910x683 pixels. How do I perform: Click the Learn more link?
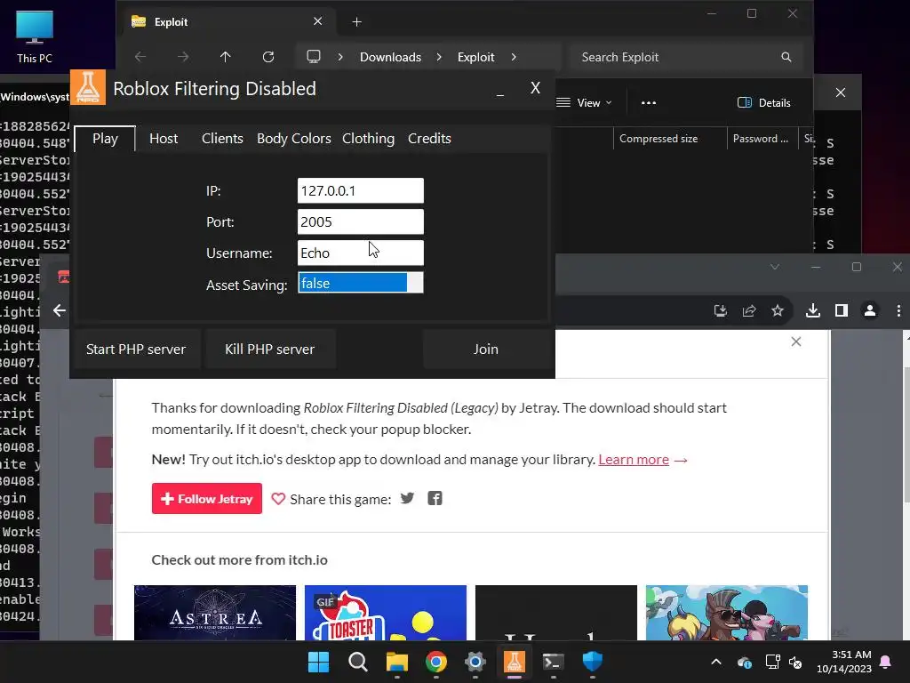633,460
